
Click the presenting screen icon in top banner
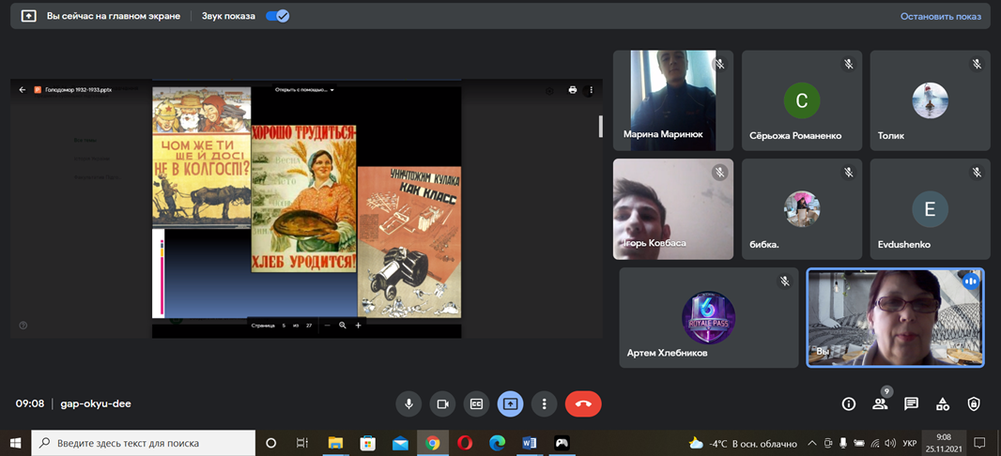pyautogui.click(x=29, y=17)
